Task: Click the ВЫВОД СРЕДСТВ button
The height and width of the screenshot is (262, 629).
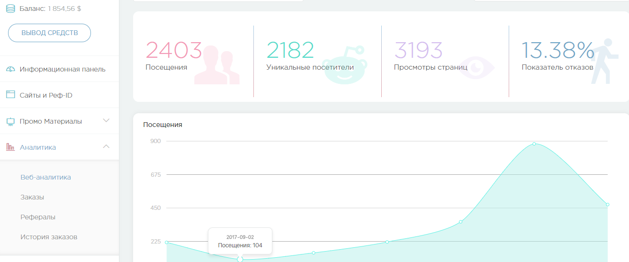Action: click(x=50, y=33)
